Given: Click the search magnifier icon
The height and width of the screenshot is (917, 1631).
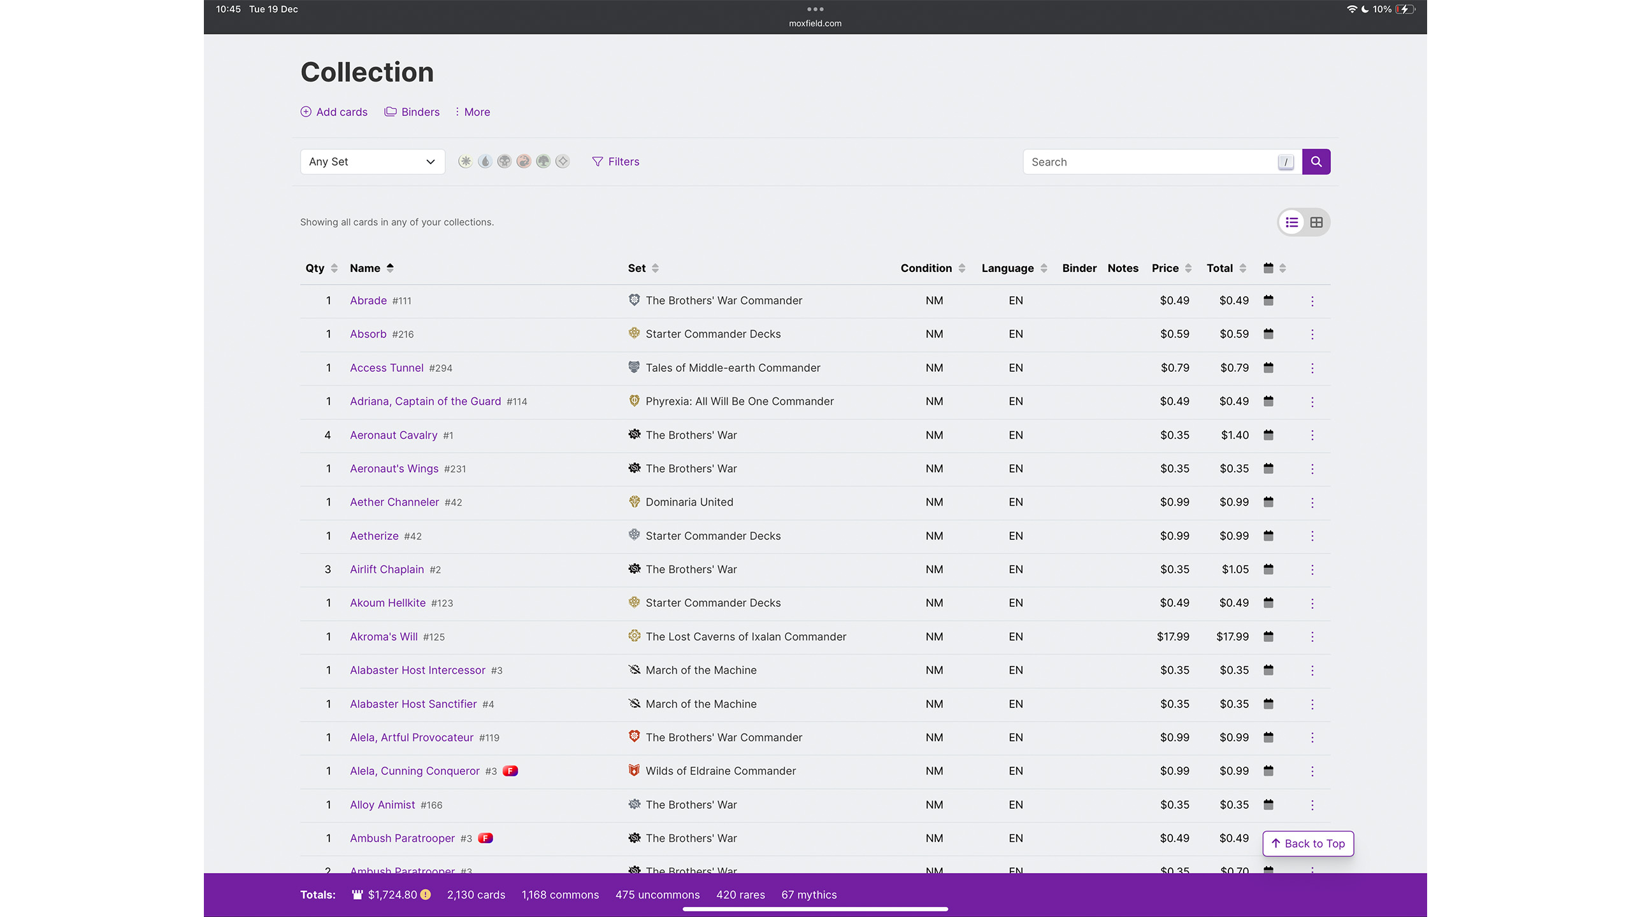Looking at the screenshot, I should click(1316, 161).
